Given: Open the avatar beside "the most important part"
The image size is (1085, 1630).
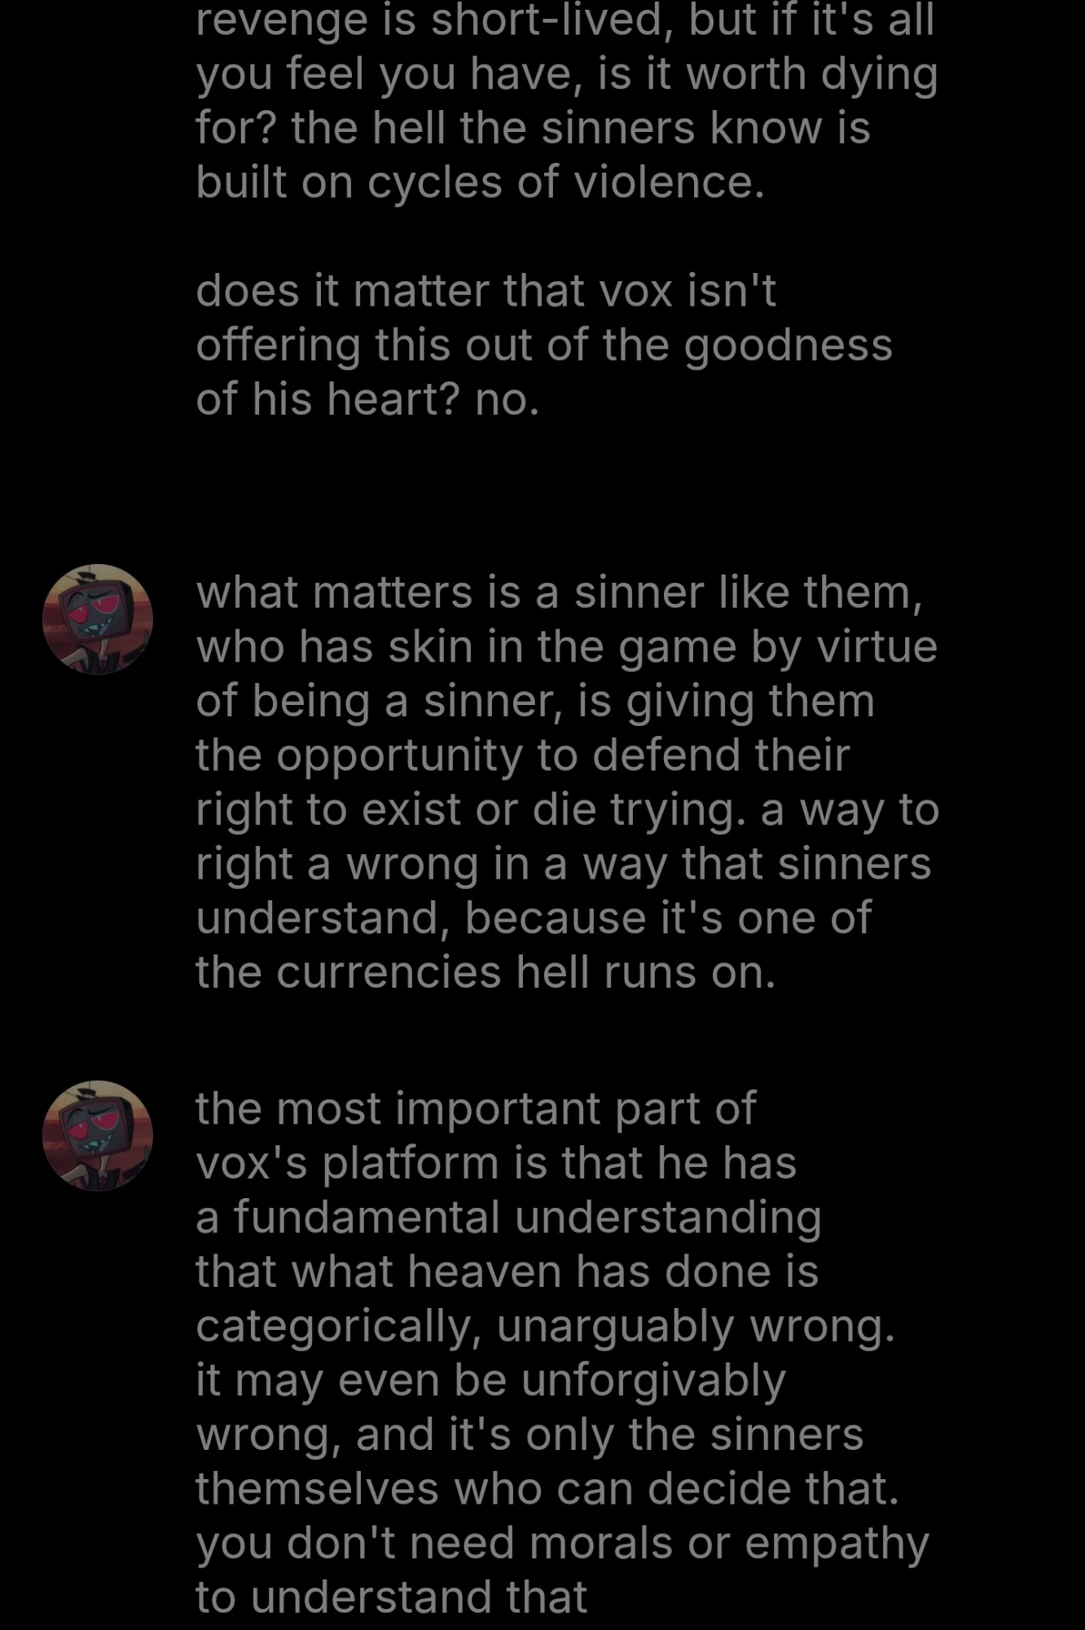Looking at the screenshot, I should pyautogui.click(x=98, y=1136).
